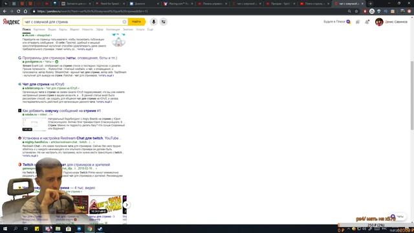
Task: Click the image thumbnail beside the vk.com result
Action: [118, 40]
